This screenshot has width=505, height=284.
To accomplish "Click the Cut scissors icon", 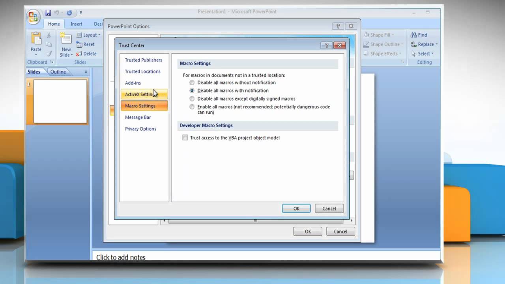I will (49, 35).
